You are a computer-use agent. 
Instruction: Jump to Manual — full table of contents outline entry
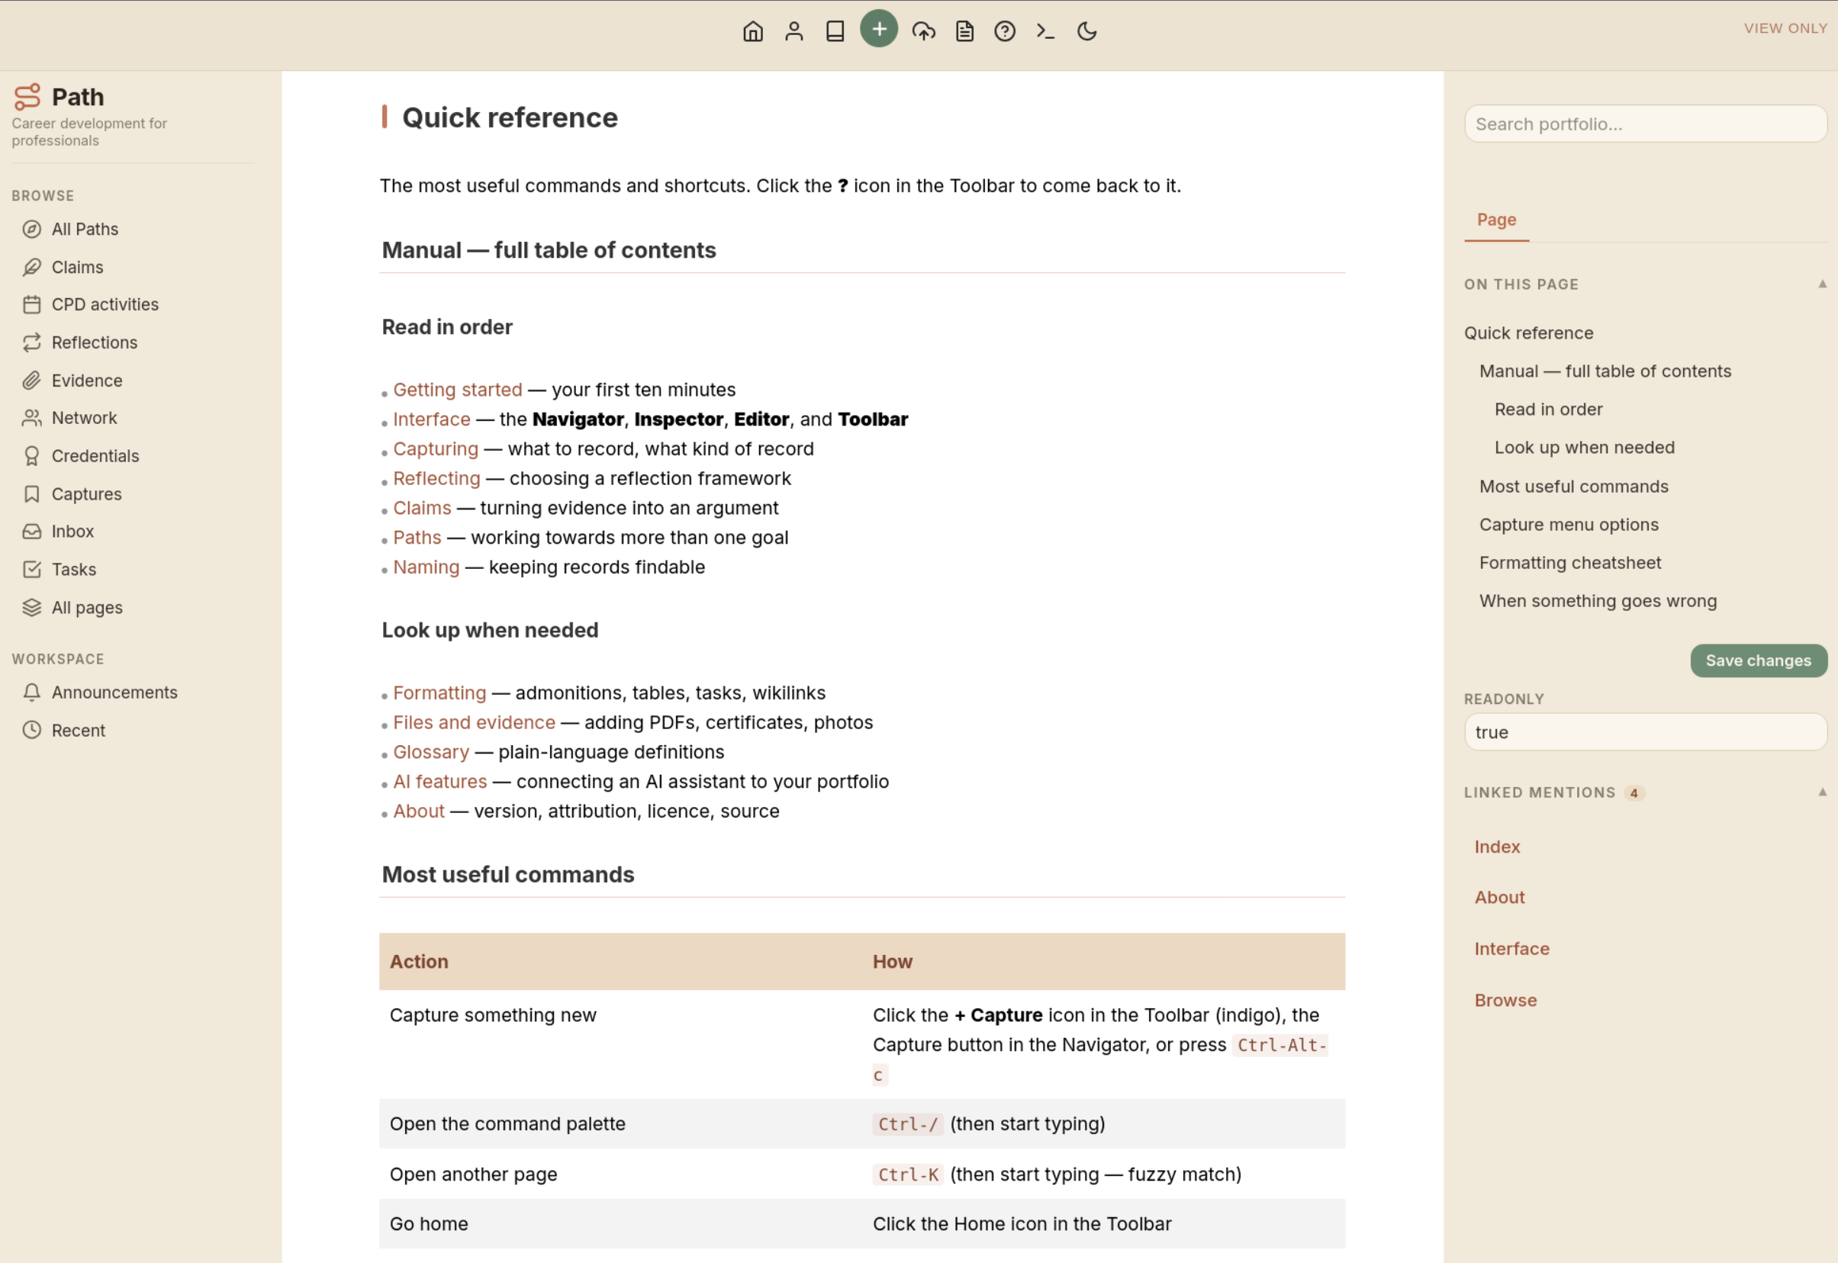[x=1605, y=371]
